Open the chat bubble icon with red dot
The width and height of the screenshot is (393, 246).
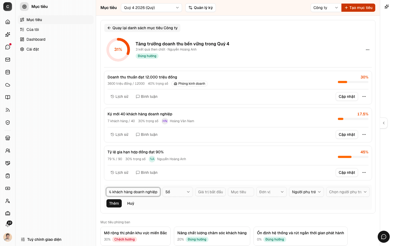tap(8, 47)
